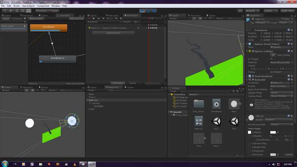Image resolution: width=297 pixels, height=167 pixels.
Task: Select the Tree 1 asset thumbnail
Action: coord(216,138)
